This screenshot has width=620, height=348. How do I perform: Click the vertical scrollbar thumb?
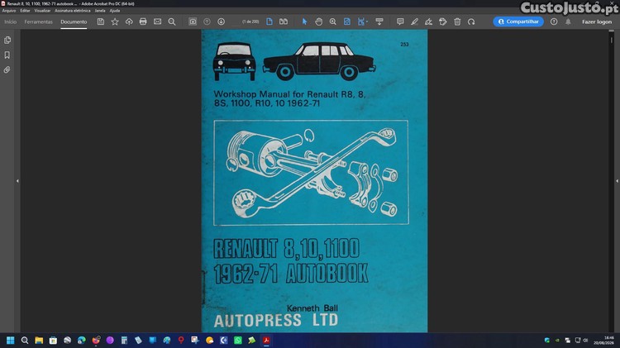click(611, 40)
